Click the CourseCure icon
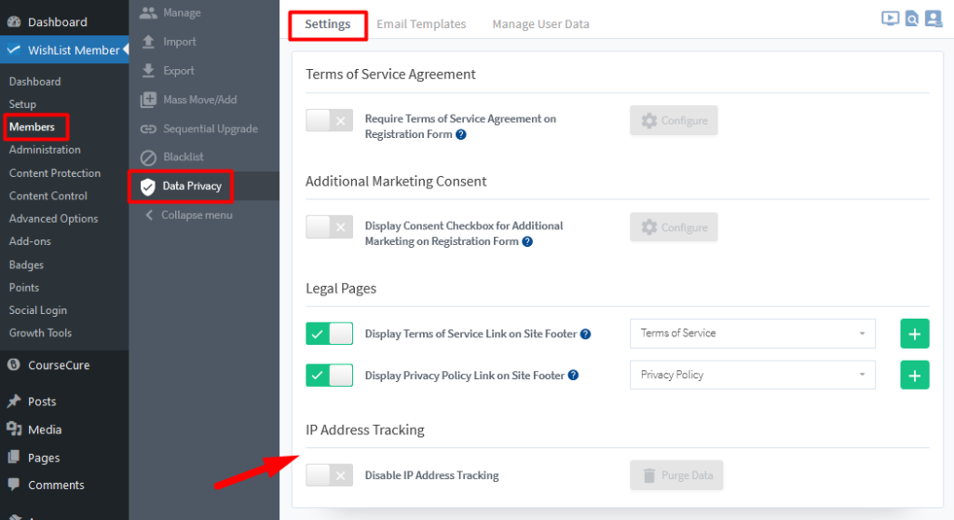This screenshot has width=954, height=520. coord(13,364)
